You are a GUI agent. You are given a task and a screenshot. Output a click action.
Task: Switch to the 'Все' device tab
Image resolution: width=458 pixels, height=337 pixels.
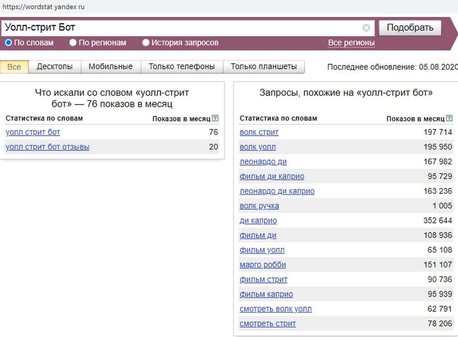coord(14,66)
